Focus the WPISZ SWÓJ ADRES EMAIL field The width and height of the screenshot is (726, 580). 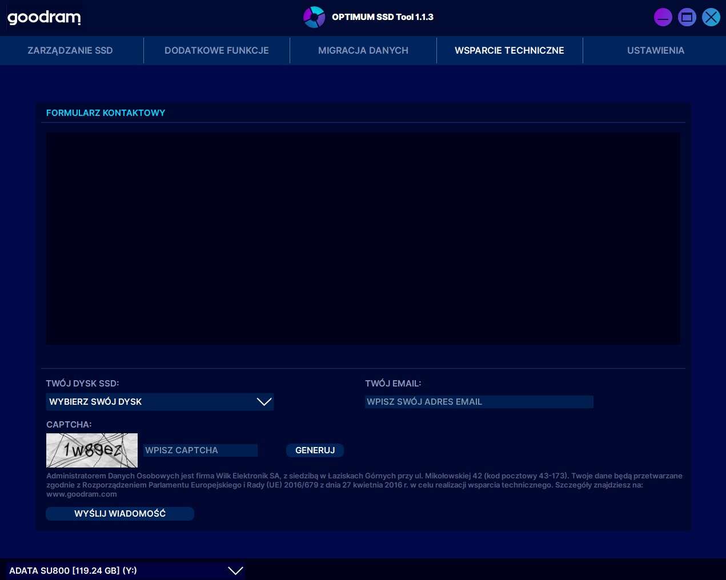coord(479,402)
